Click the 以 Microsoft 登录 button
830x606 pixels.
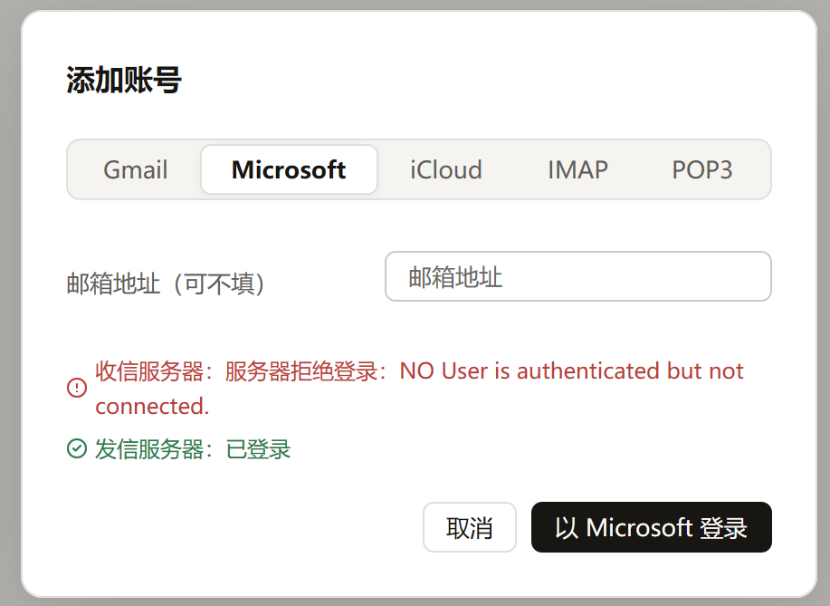click(652, 527)
